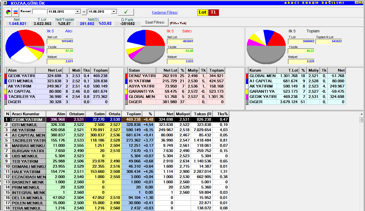Click the blue-red bars icon in toolbar
This screenshot has width=365, height=211.
[16, 12]
